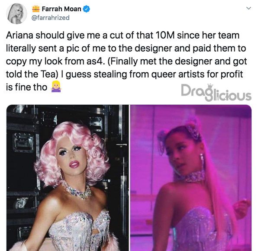This screenshot has height=251, width=258.
Task: Open the tweet options chevron menu
Action: [248, 8]
